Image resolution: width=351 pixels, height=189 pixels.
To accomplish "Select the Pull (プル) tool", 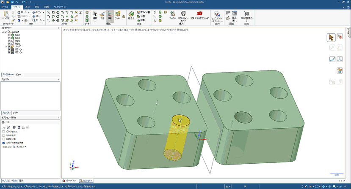I will tap(102, 15).
